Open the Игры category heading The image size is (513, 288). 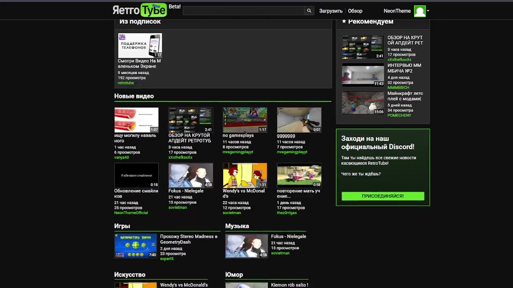(122, 226)
